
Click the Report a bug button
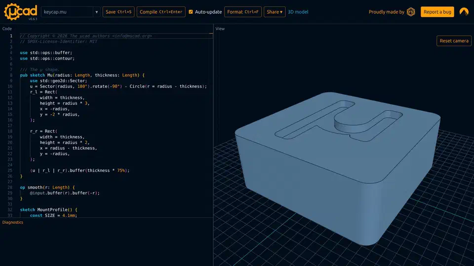point(437,12)
